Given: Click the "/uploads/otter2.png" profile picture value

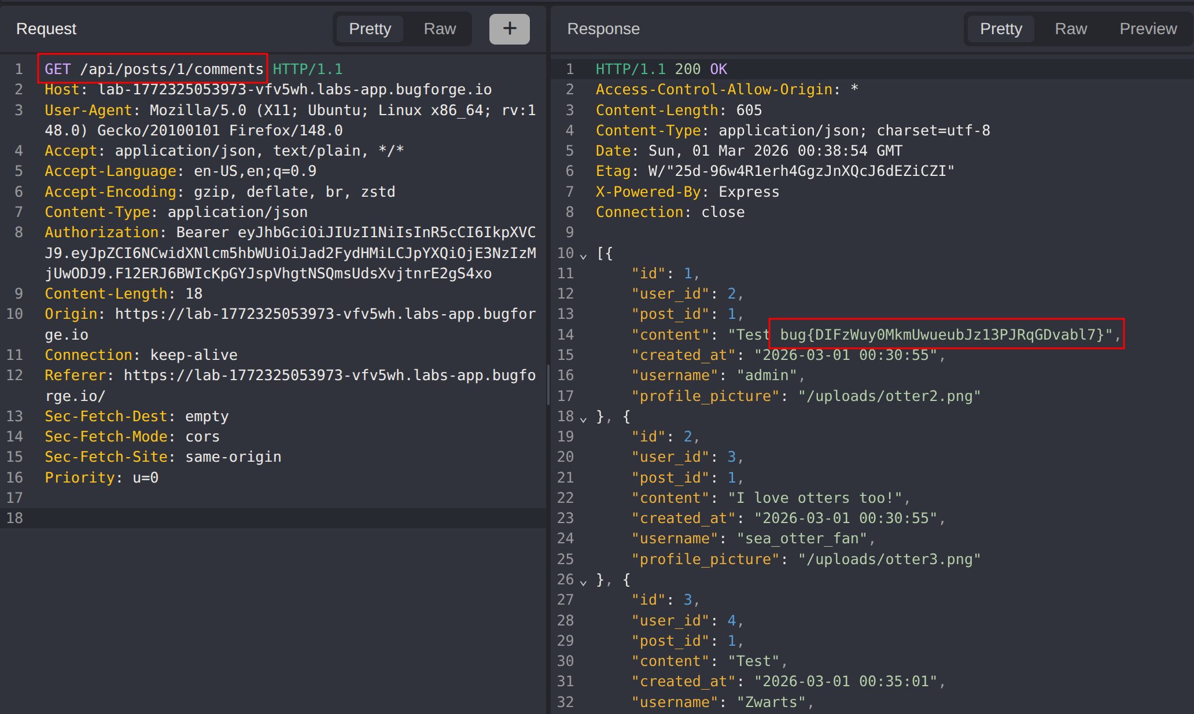Looking at the screenshot, I should coord(889,396).
